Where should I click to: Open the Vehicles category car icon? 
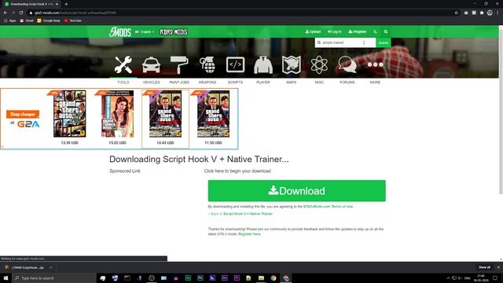click(151, 64)
